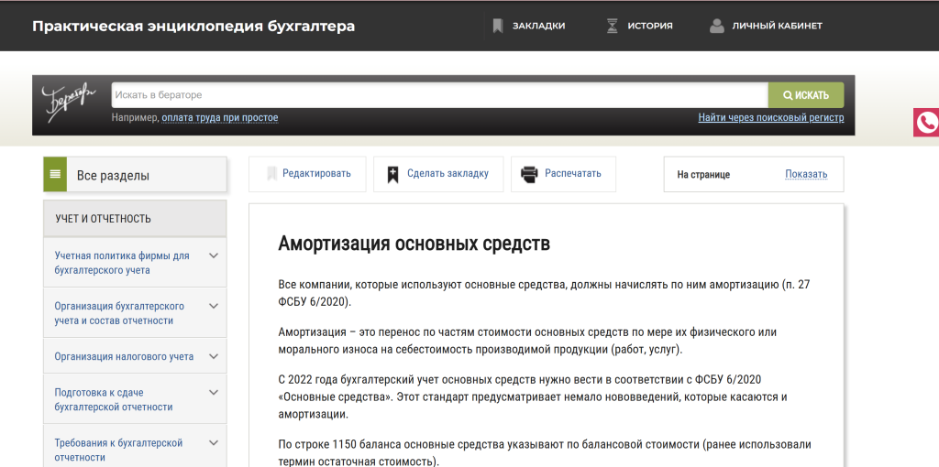Open Подготовка к сдаче бухгалтерской отчетности
Image resolution: width=939 pixels, height=467 pixels.
point(114,400)
